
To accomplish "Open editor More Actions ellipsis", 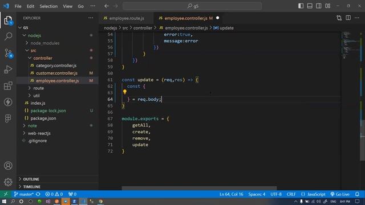I will (x=357, y=18).
